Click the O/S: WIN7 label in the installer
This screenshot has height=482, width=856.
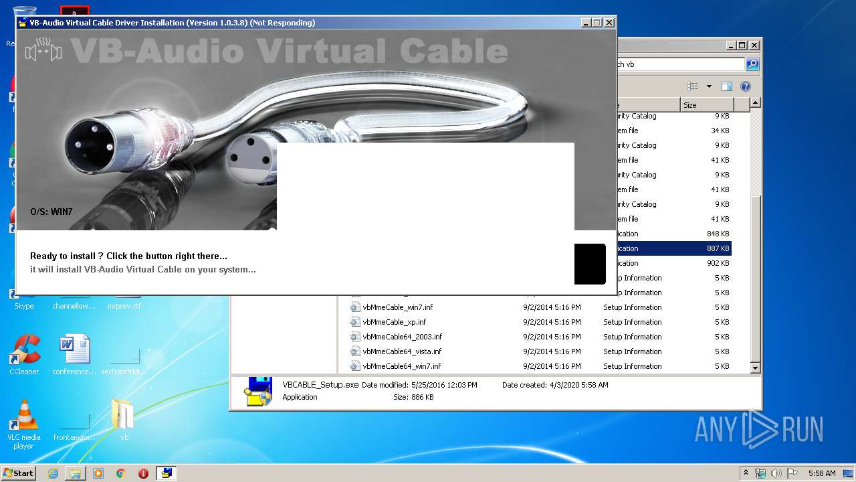click(51, 212)
